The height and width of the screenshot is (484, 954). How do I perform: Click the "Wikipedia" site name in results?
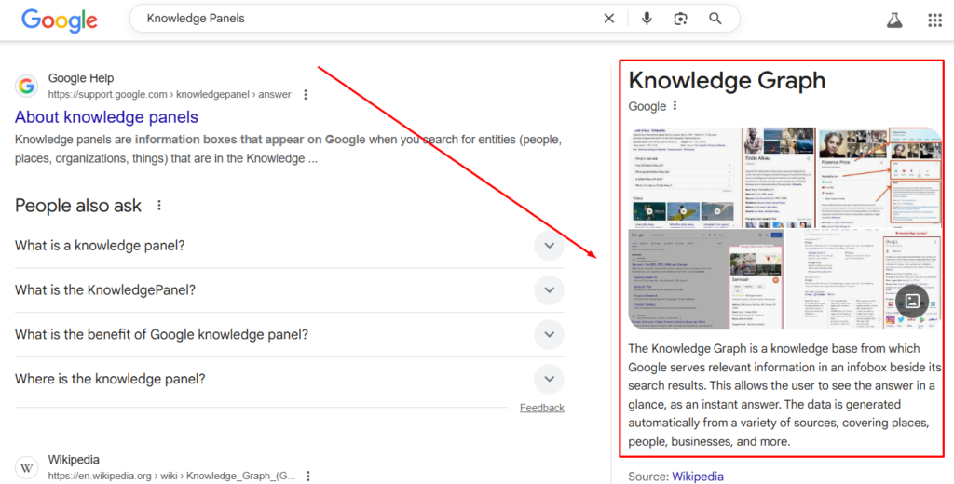pos(74,460)
